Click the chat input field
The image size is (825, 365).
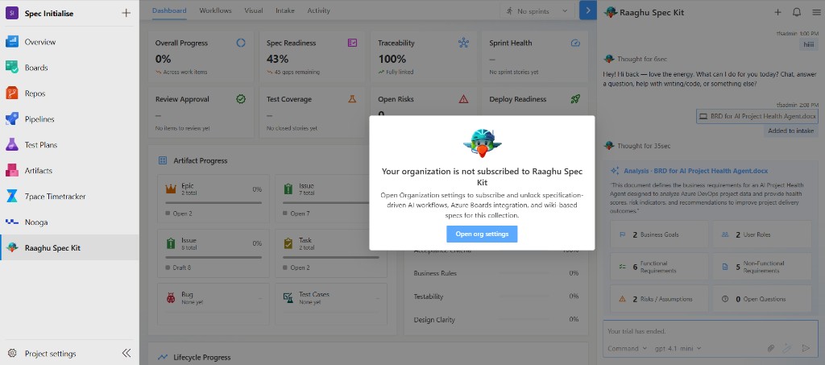pyautogui.click(x=710, y=331)
